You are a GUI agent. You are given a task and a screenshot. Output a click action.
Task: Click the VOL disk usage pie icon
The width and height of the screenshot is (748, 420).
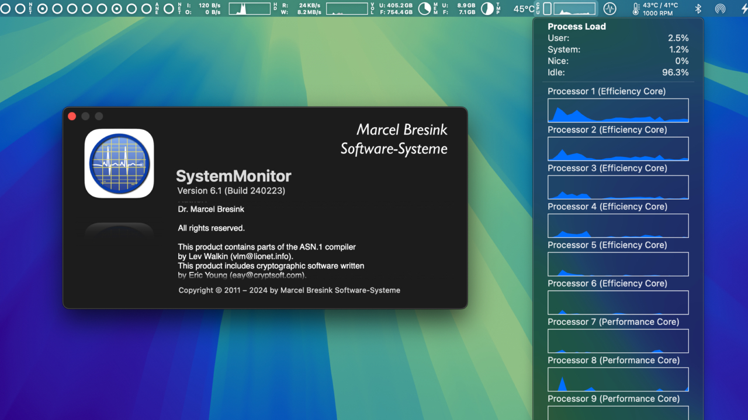424,8
